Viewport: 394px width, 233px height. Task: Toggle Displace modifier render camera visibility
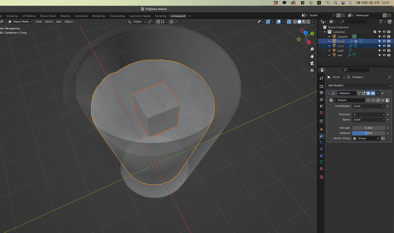(x=373, y=93)
